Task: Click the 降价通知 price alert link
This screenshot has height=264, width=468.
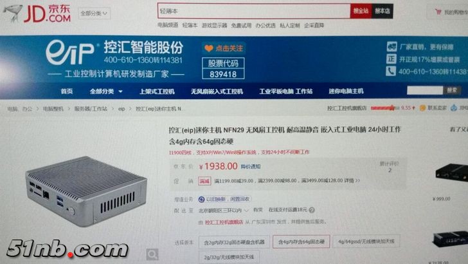Action: coord(251,167)
